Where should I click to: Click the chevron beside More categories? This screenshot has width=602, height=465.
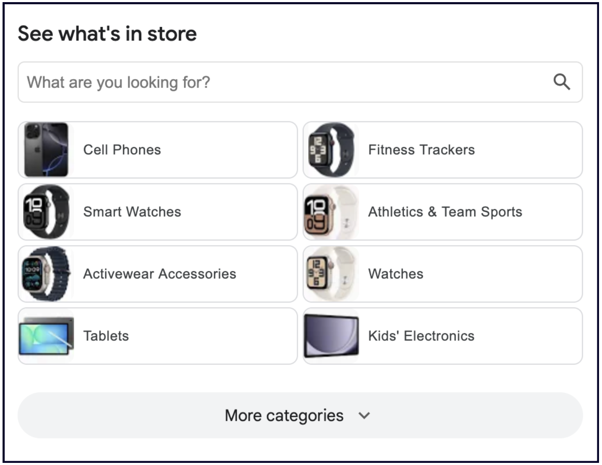pyautogui.click(x=364, y=416)
